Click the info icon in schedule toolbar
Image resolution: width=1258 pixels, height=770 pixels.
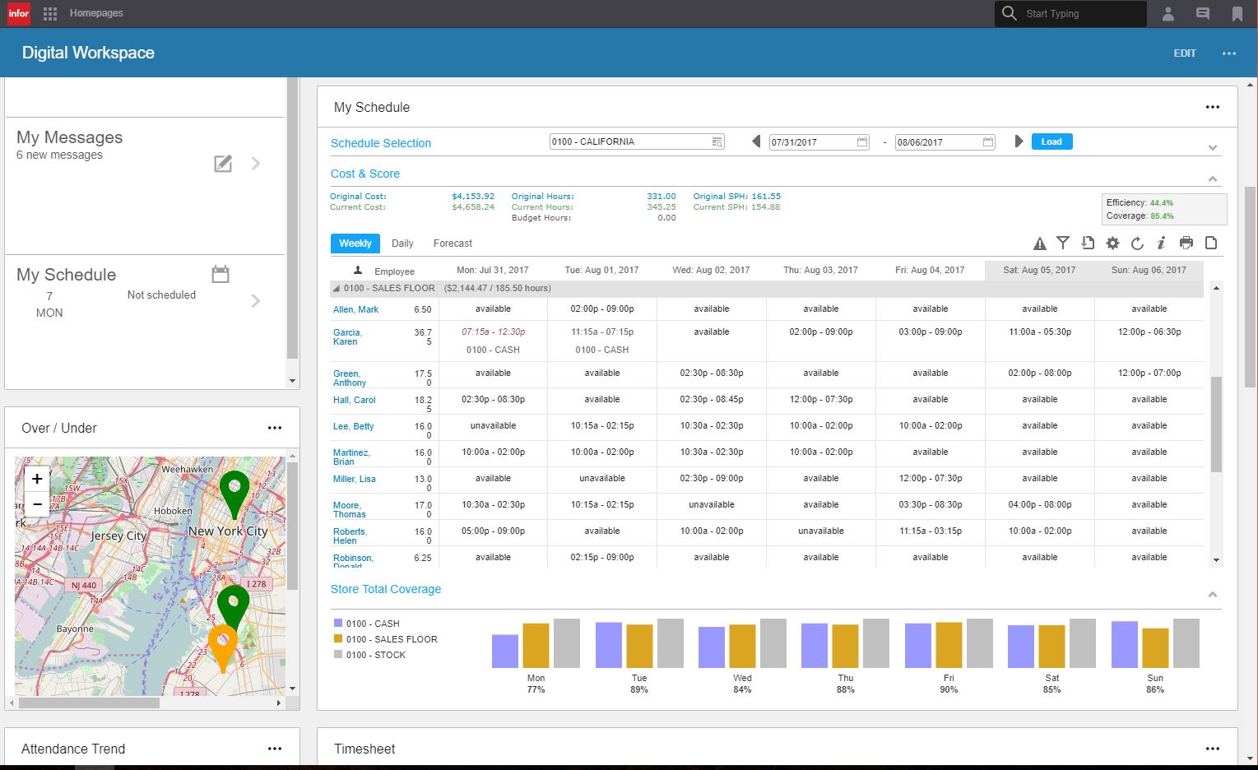[1161, 243]
